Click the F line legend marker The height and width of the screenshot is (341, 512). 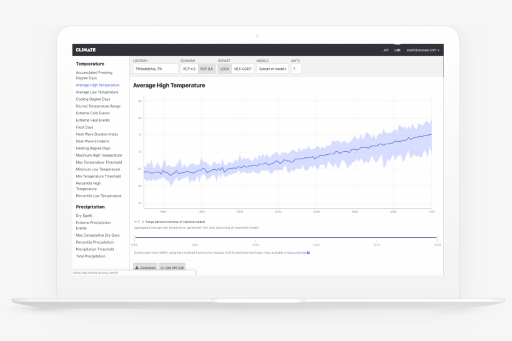(135, 222)
